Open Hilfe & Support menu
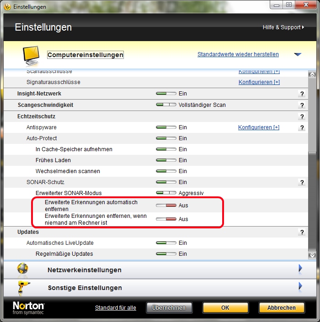This screenshot has width=320, height=322. (x=283, y=27)
